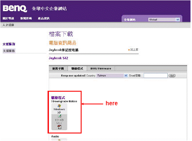Tick the green checkbox under Windows XP
The width and height of the screenshot is (192, 141).
click(59, 116)
